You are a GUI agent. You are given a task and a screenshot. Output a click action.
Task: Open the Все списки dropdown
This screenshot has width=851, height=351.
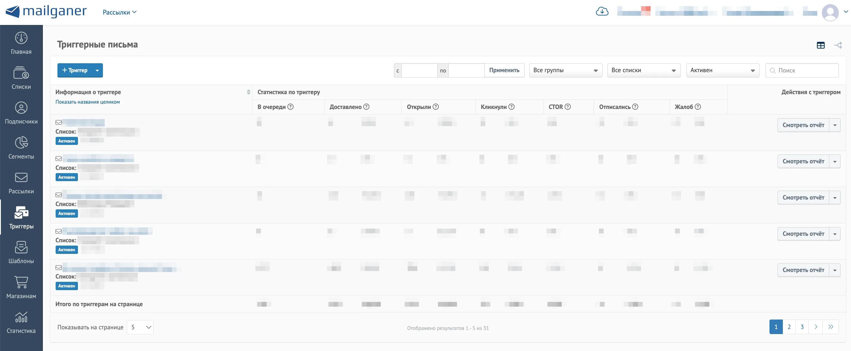pyautogui.click(x=644, y=70)
